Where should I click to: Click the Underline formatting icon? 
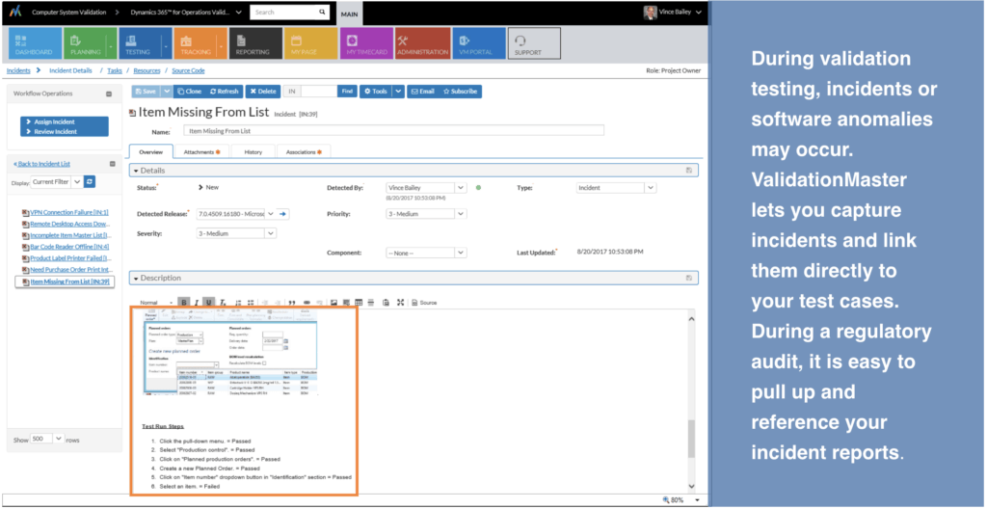209,303
